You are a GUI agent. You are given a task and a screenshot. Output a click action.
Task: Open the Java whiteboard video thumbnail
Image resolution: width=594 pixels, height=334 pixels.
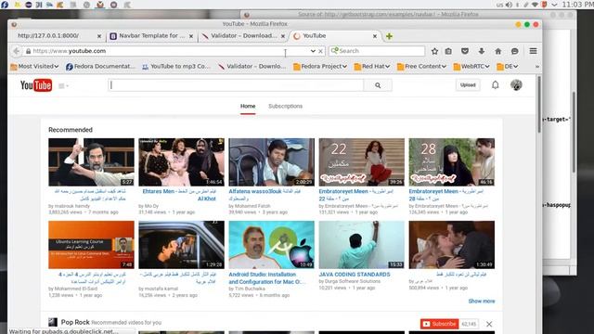point(361,245)
